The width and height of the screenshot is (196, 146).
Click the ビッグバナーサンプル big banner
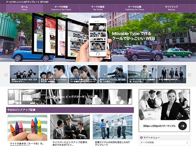coord(70,97)
